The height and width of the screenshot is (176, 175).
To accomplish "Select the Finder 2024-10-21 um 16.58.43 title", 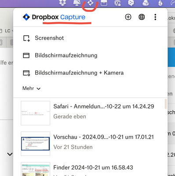I will pos(93,168).
